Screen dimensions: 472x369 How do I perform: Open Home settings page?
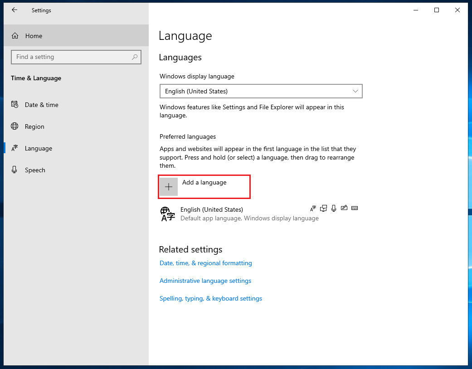(76, 35)
